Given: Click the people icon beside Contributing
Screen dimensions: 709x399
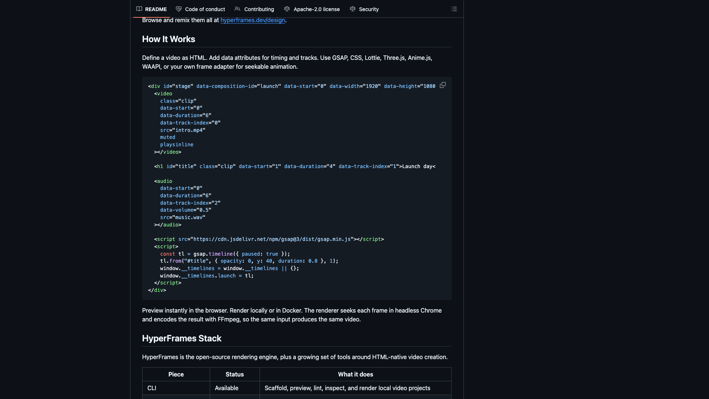Looking at the screenshot, I should pos(237,9).
